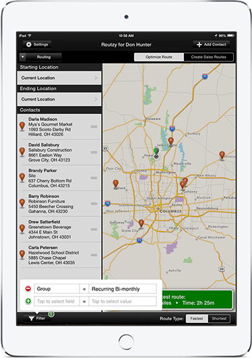Viewport: 252px width, 358px height.
Task: Tap the I-70 shield west of Columbus
Action: pos(108,203)
